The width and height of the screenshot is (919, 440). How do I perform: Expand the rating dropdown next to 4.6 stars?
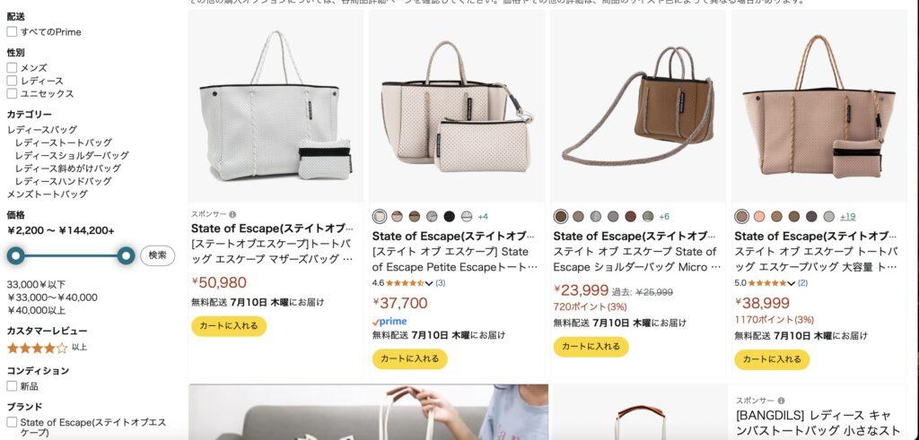pyautogui.click(x=429, y=284)
